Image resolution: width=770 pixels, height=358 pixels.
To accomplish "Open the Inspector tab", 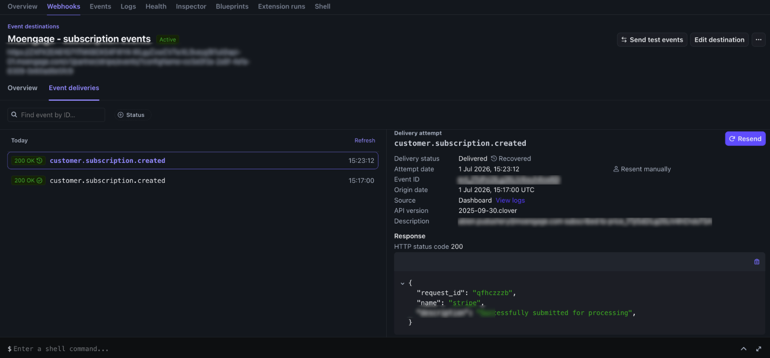I will click(x=191, y=6).
